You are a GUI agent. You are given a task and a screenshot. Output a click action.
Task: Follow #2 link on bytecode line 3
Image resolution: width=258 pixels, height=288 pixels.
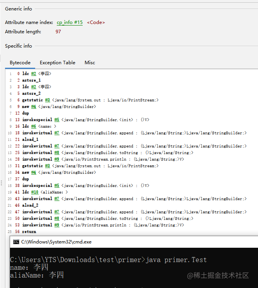34,87
